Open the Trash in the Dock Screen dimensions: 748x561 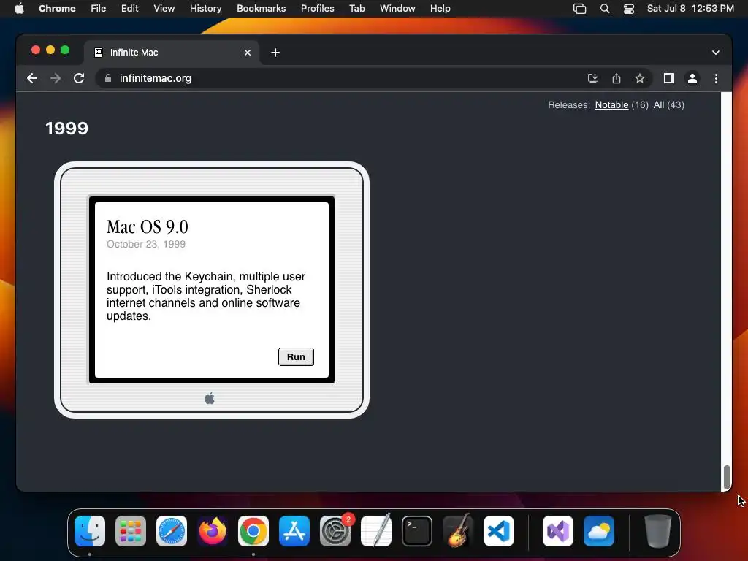pos(658,530)
